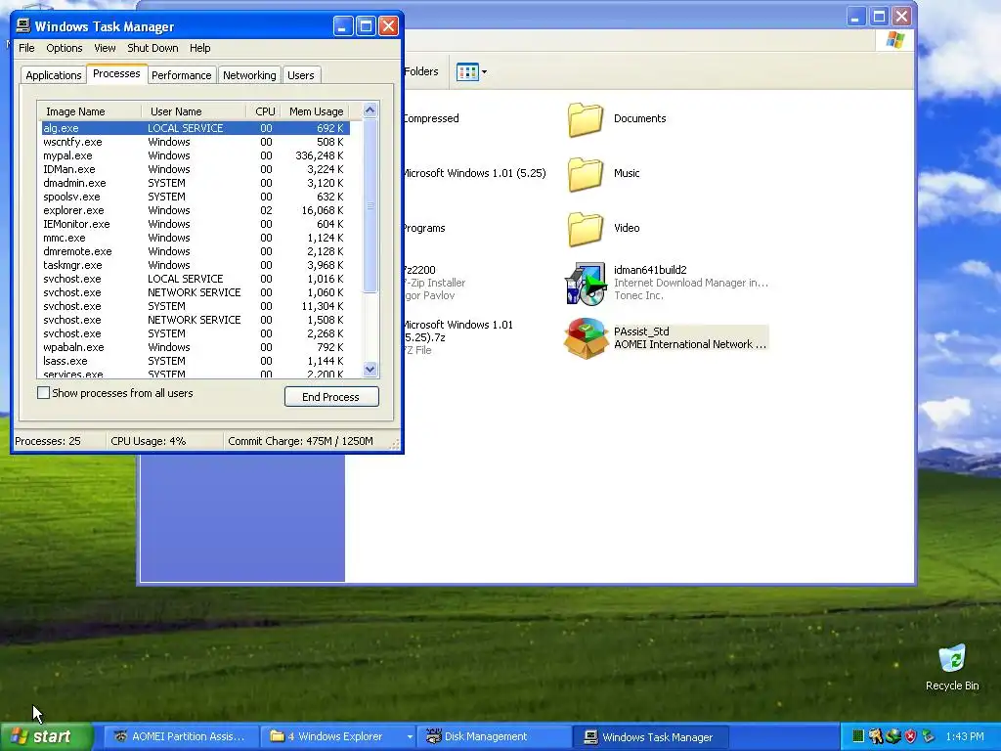Sort processes by User Name column
Screen dimensions: 1001x751
(194, 111)
